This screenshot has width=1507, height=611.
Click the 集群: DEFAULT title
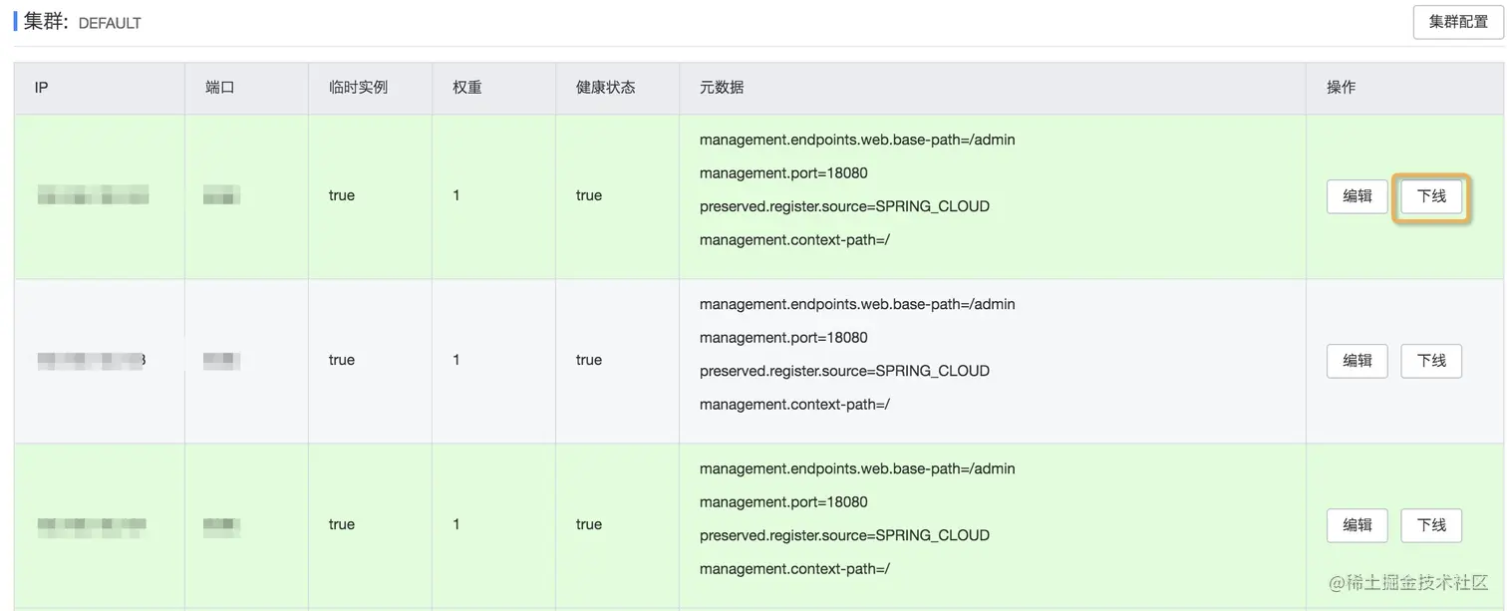click(82, 22)
